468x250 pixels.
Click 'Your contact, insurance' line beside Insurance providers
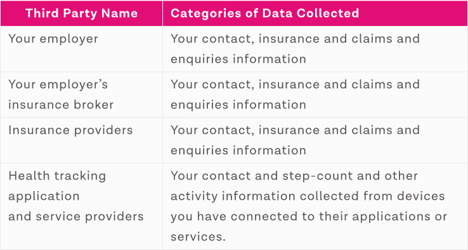coord(295,131)
